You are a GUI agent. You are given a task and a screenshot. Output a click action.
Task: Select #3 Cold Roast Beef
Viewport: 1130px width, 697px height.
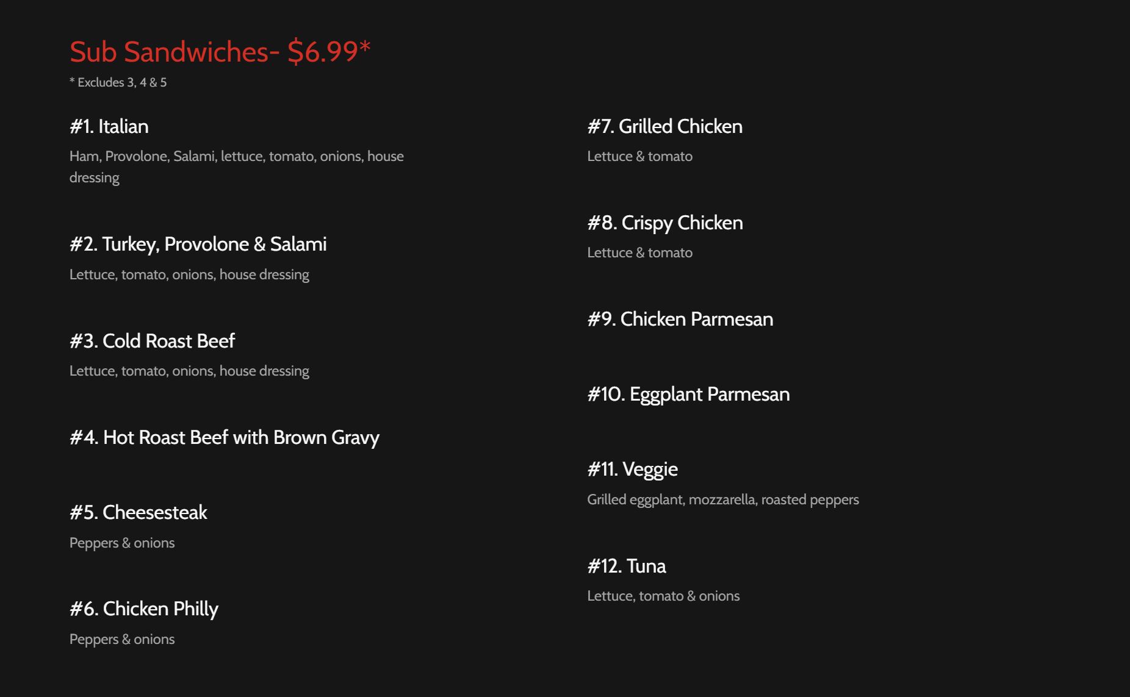point(152,341)
